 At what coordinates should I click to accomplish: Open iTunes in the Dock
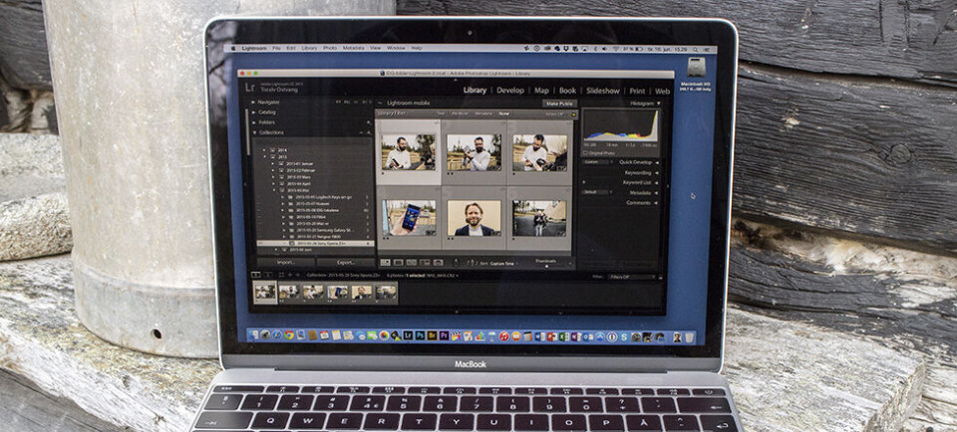tap(504, 336)
